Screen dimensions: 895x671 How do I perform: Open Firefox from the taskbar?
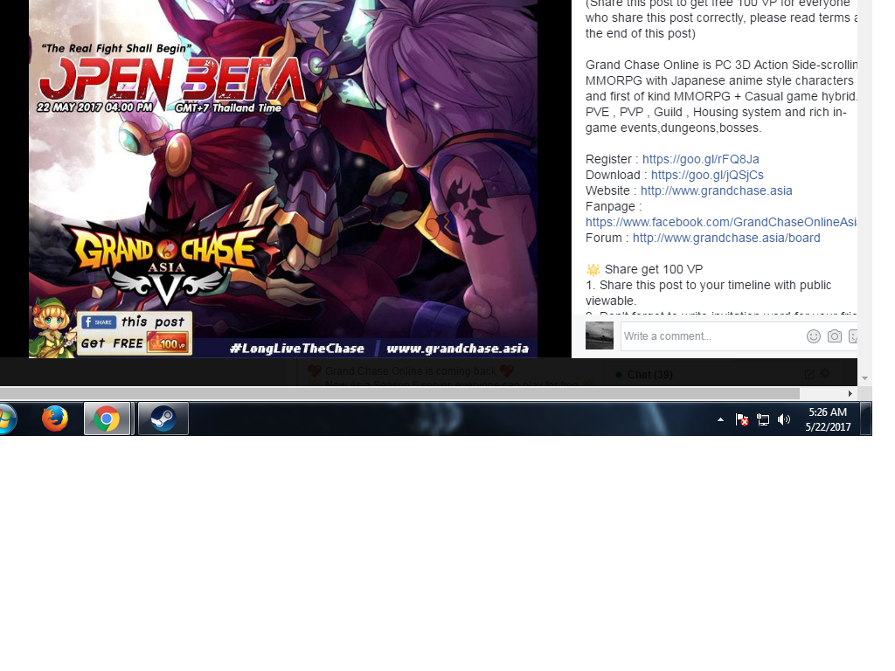tap(55, 419)
